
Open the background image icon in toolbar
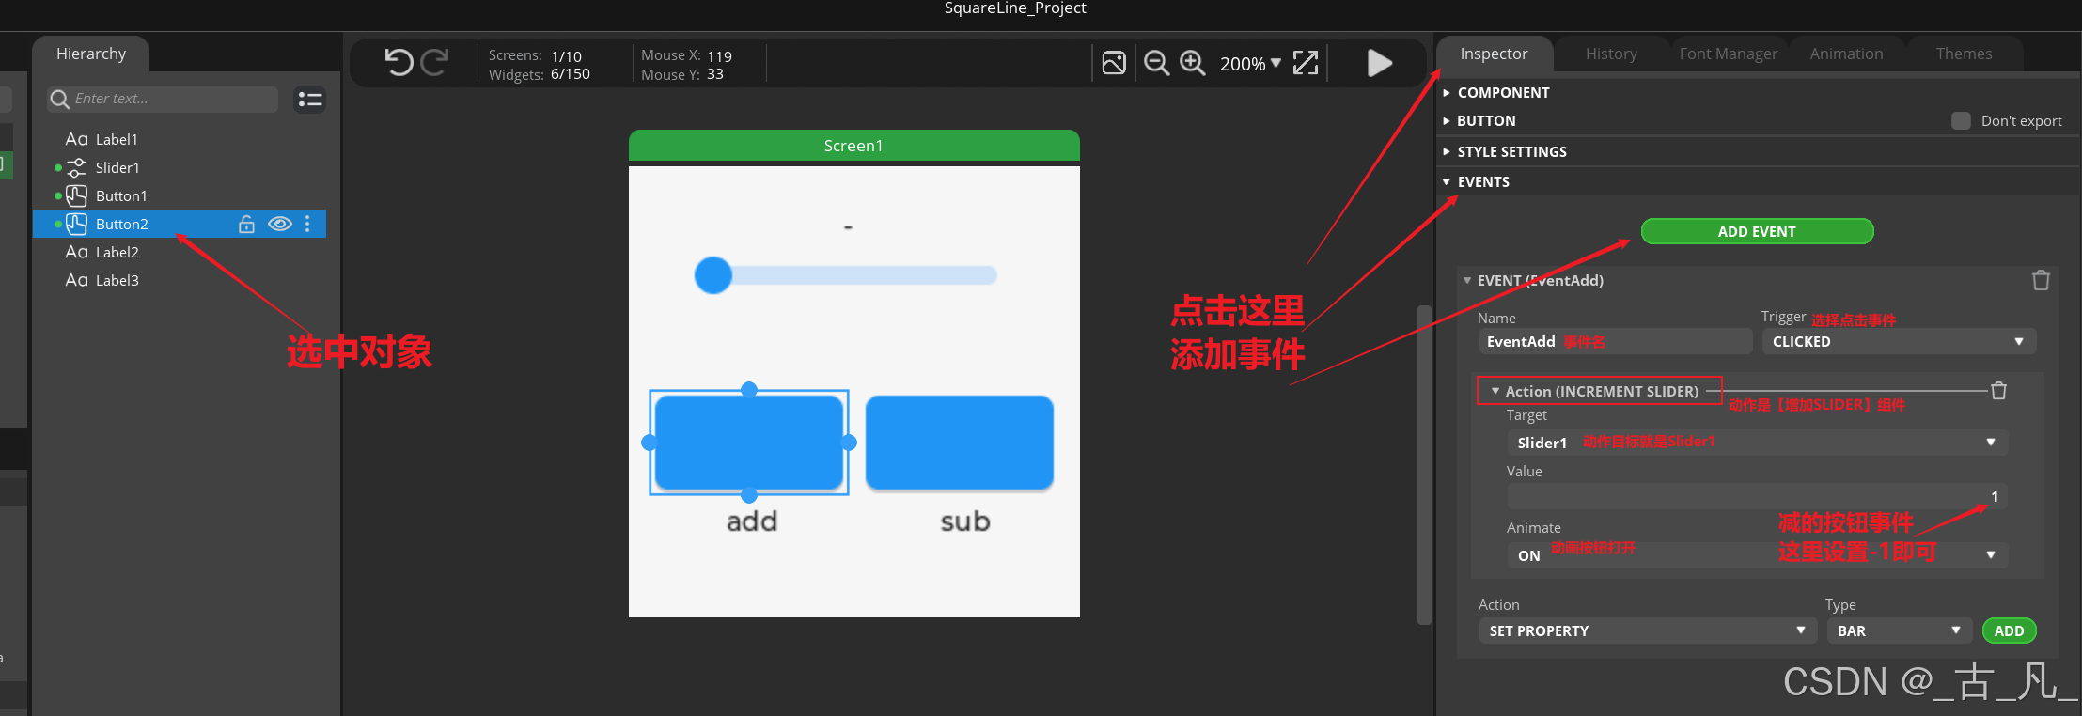(x=1114, y=63)
